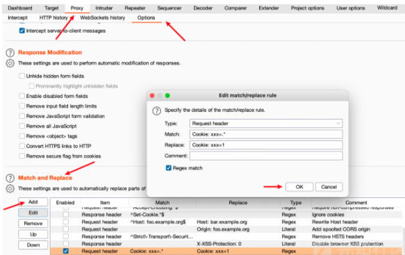
Task: Enable Remove all JavaScript option
Action: pyautogui.click(x=22, y=126)
